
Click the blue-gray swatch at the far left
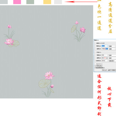(x=4, y=2)
